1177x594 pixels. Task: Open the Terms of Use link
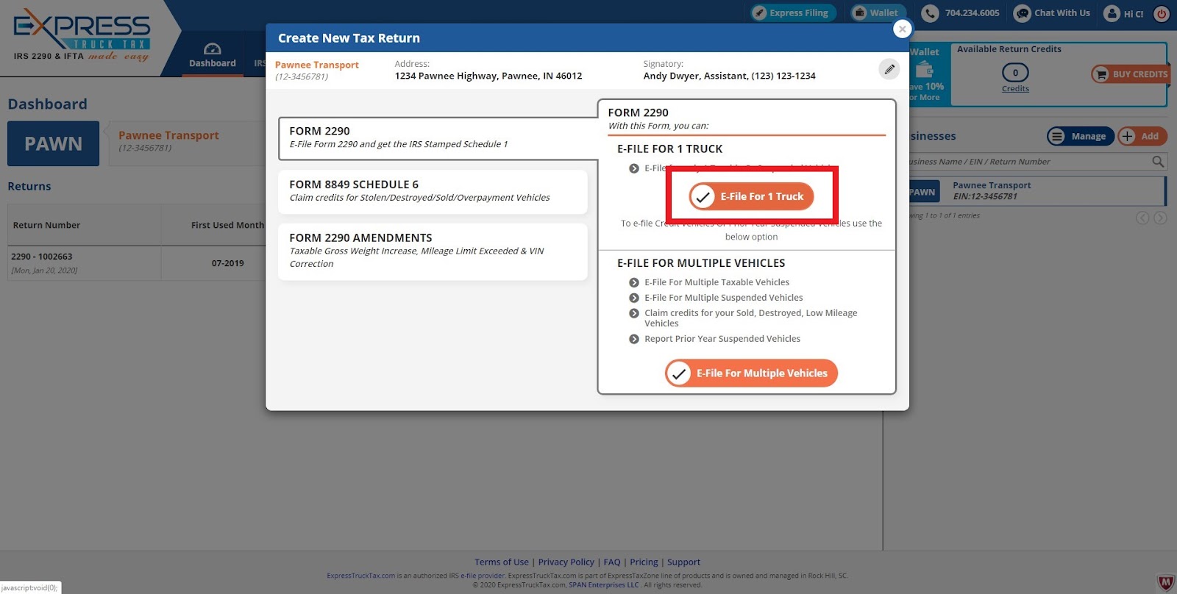(502, 562)
